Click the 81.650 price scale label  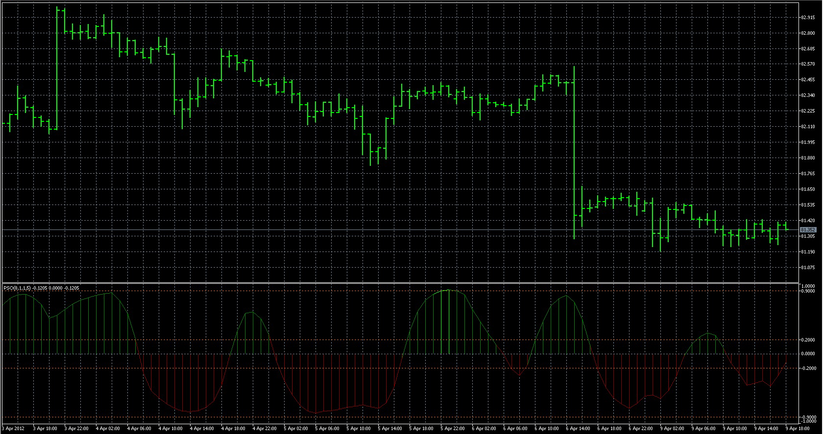tap(807, 189)
